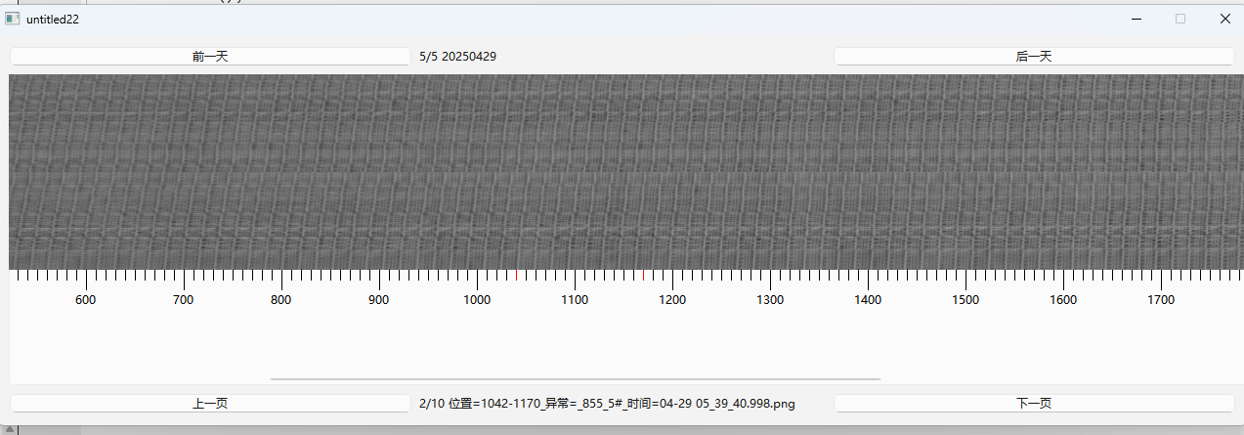This screenshot has height=435, width=1244.
Task: Click the file info text 2/10 位置=1042-1170
Action: coord(607,403)
